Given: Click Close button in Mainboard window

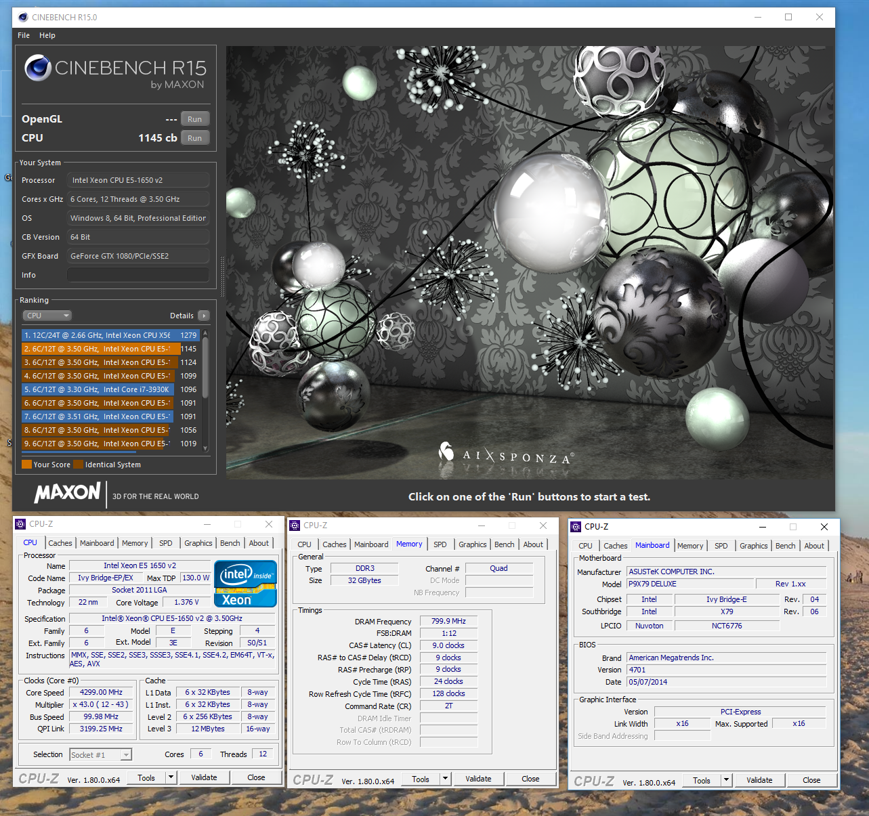Looking at the screenshot, I should [811, 780].
